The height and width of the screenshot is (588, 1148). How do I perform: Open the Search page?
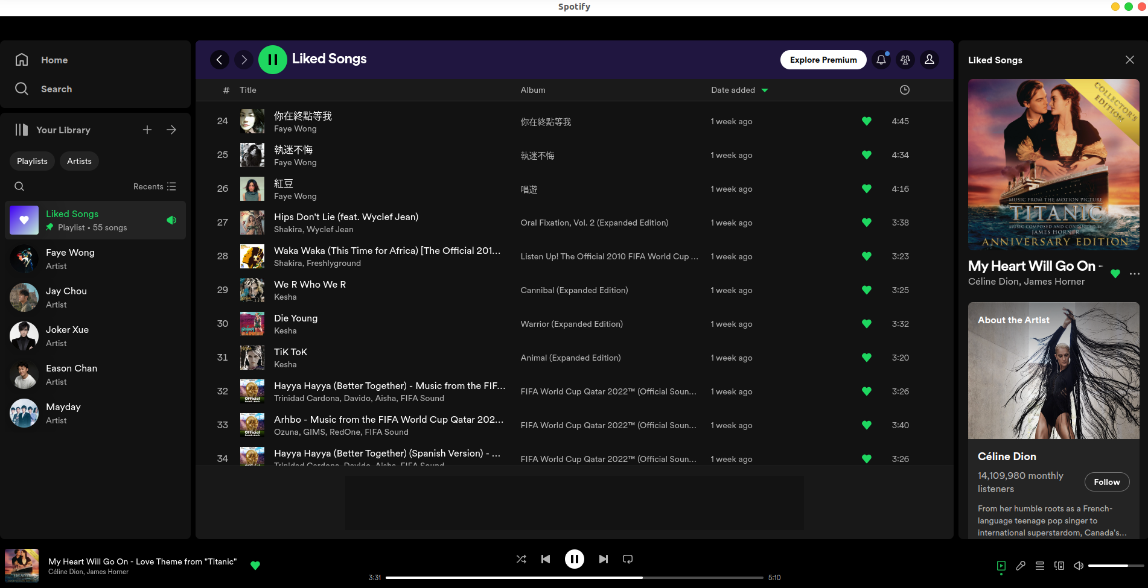coord(43,89)
